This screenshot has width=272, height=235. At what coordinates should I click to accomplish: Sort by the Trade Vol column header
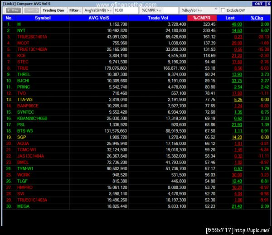(158, 18)
